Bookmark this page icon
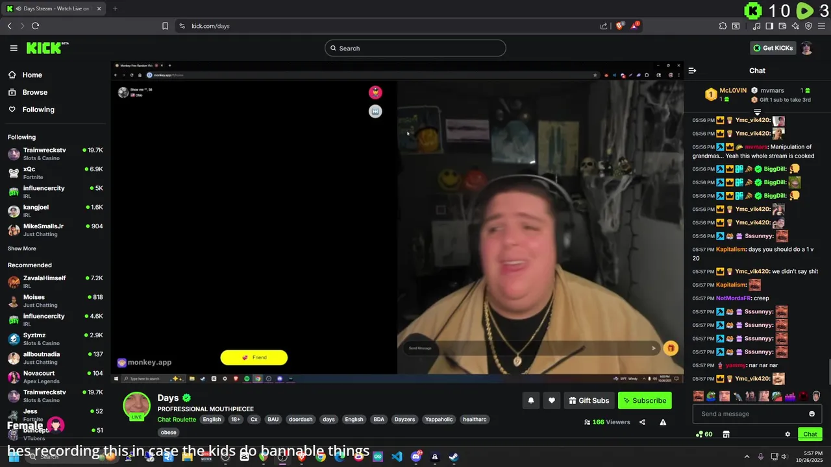The image size is (831, 467). coord(165,26)
